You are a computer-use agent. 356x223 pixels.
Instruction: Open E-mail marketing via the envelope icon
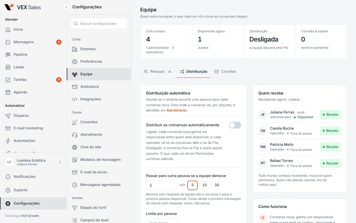click(x=8, y=128)
